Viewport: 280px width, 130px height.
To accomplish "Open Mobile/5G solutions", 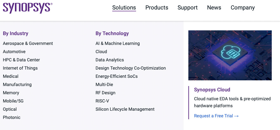I will coord(13,101).
